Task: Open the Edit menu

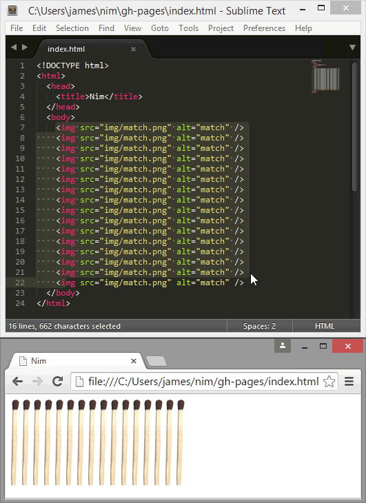Action: pyautogui.click(x=39, y=28)
